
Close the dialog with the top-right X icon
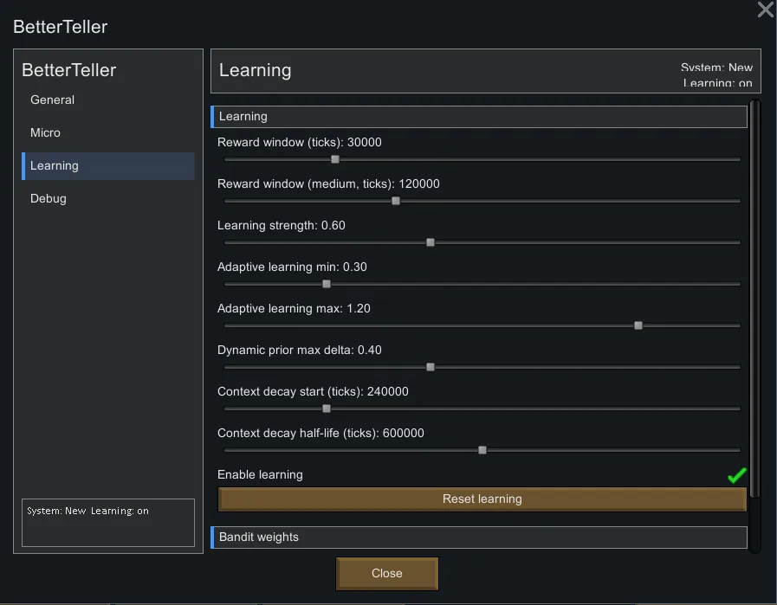[x=765, y=10]
